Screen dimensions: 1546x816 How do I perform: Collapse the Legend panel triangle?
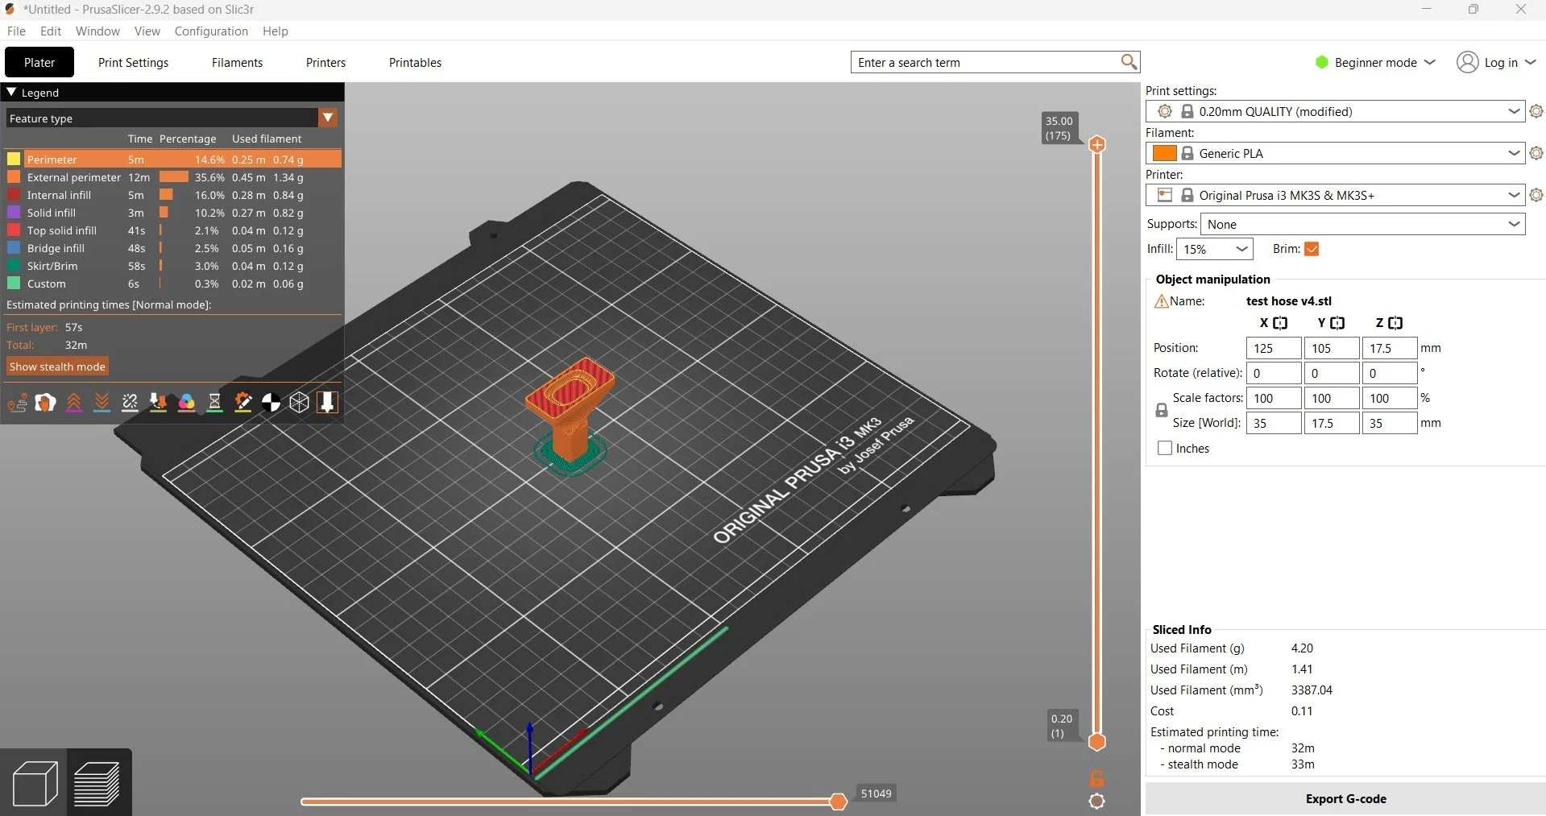pyautogui.click(x=11, y=93)
